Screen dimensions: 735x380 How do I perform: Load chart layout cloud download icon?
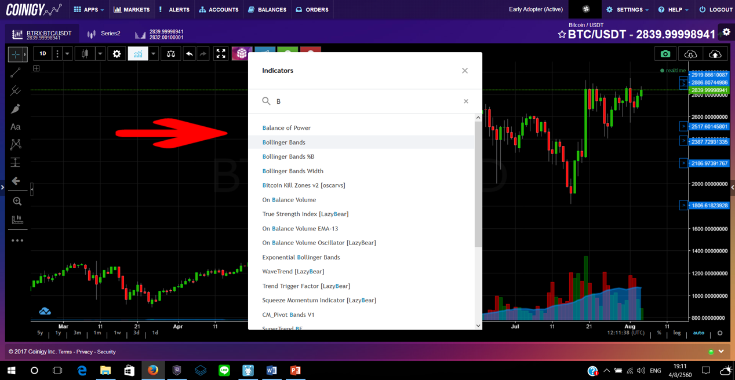[690, 54]
